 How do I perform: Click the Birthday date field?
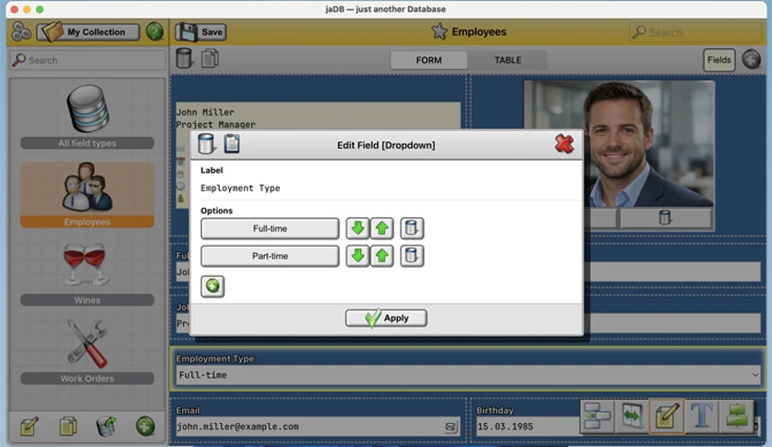528,427
